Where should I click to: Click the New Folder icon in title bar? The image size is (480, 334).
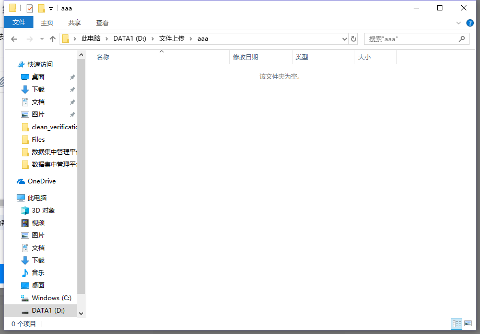tap(41, 8)
